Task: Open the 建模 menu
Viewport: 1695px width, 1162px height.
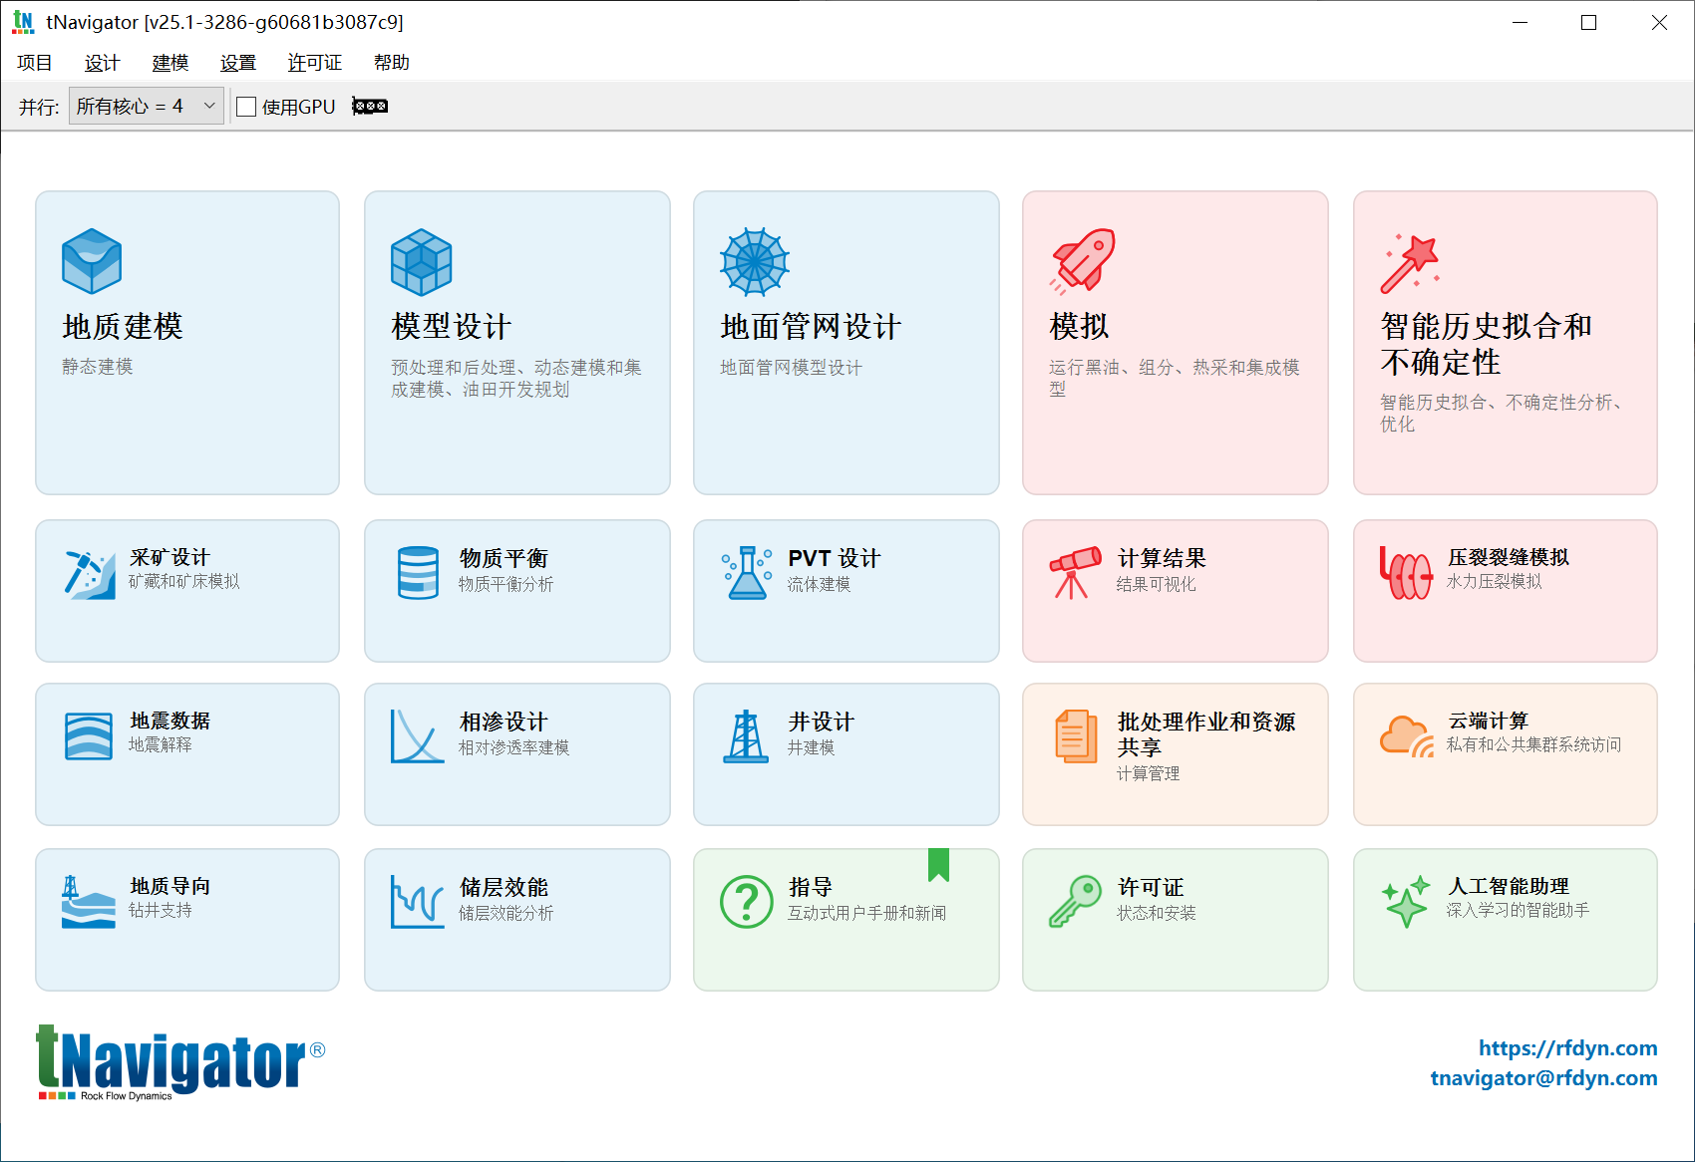Action: pos(169,63)
